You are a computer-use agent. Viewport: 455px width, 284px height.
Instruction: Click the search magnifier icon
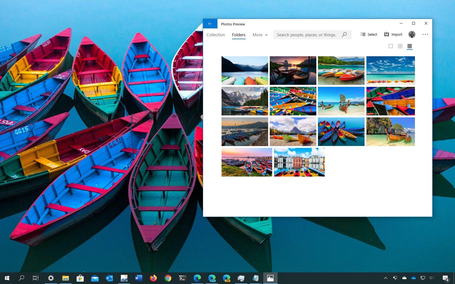[x=344, y=35]
